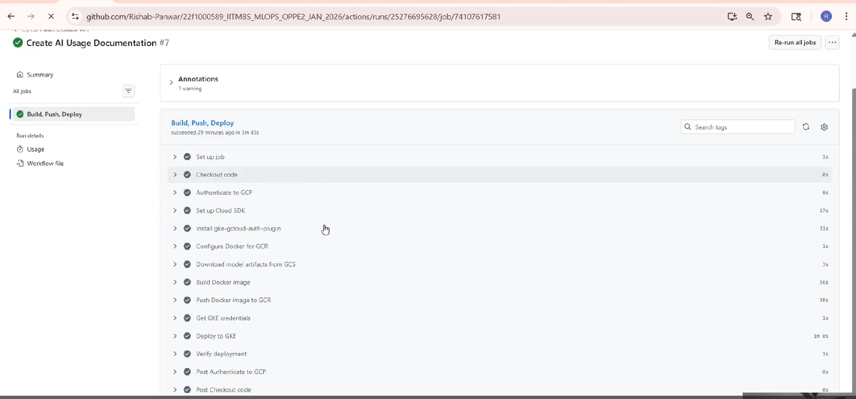Expand the Annotations section
856x399 pixels.
click(171, 82)
